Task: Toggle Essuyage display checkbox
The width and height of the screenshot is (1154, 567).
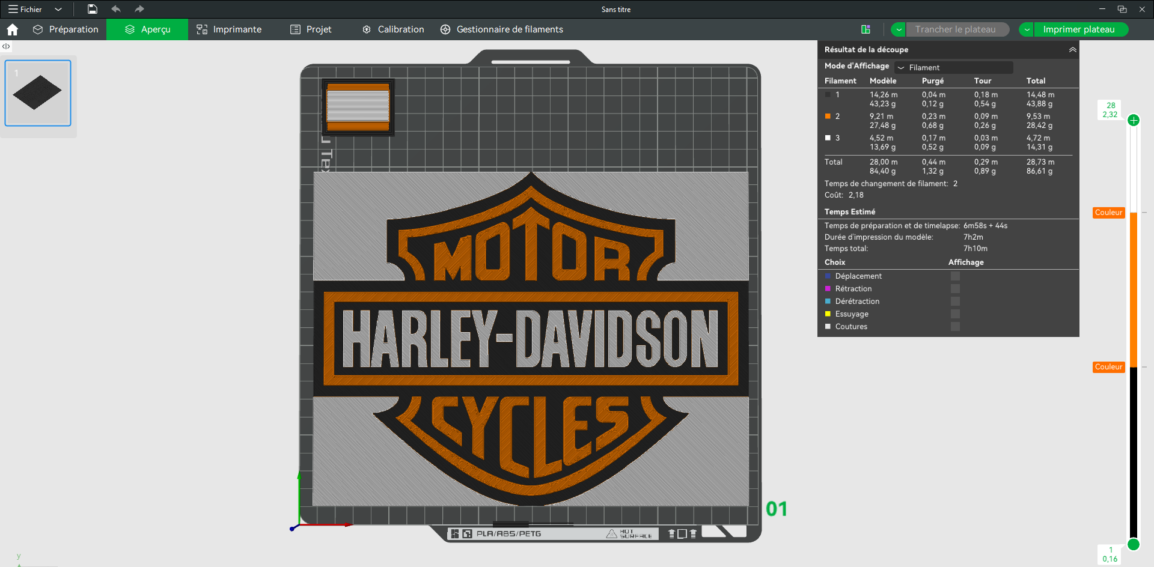Action: (x=955, y=314)
